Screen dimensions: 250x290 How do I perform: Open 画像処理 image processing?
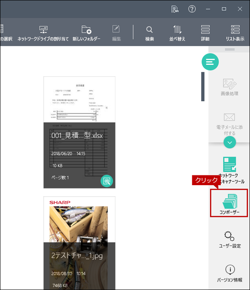pos(230,87)
